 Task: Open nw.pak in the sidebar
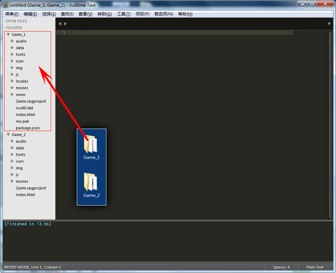(x=23, y=121)
